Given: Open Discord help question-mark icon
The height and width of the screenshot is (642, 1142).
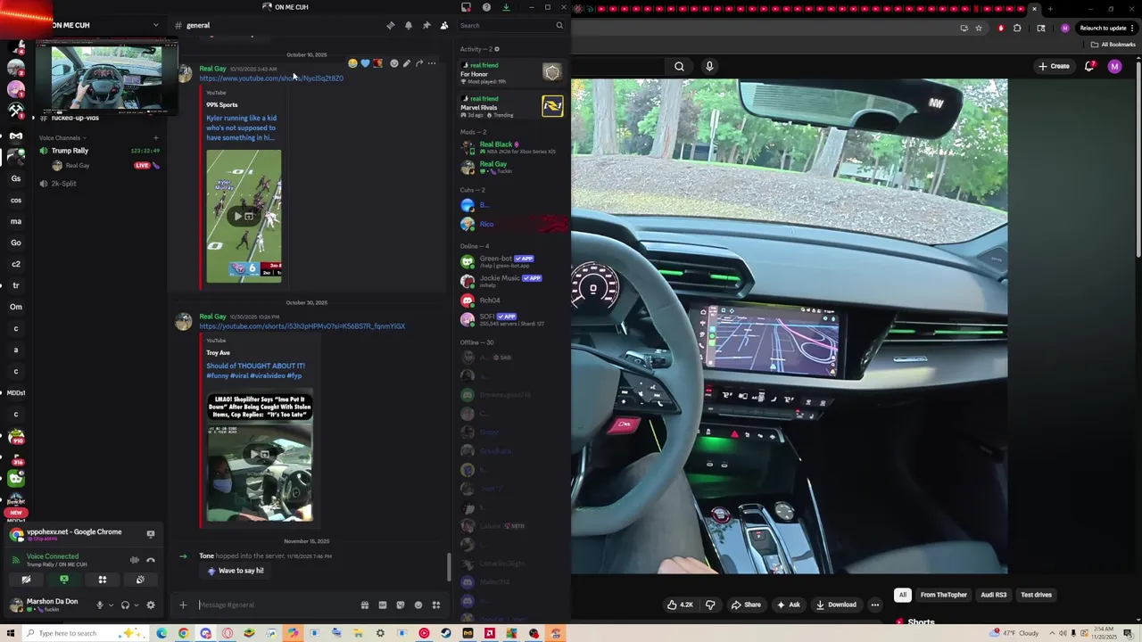Looking at the screenshot, I should [486, 7].
